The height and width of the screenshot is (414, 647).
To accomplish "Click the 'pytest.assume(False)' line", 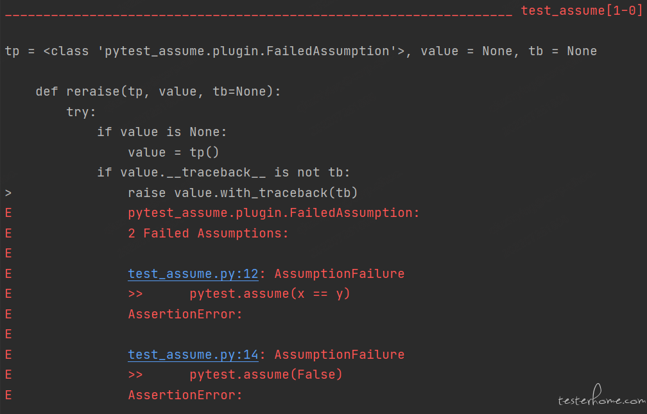I will pyautogui.click(x=266, y=374).
